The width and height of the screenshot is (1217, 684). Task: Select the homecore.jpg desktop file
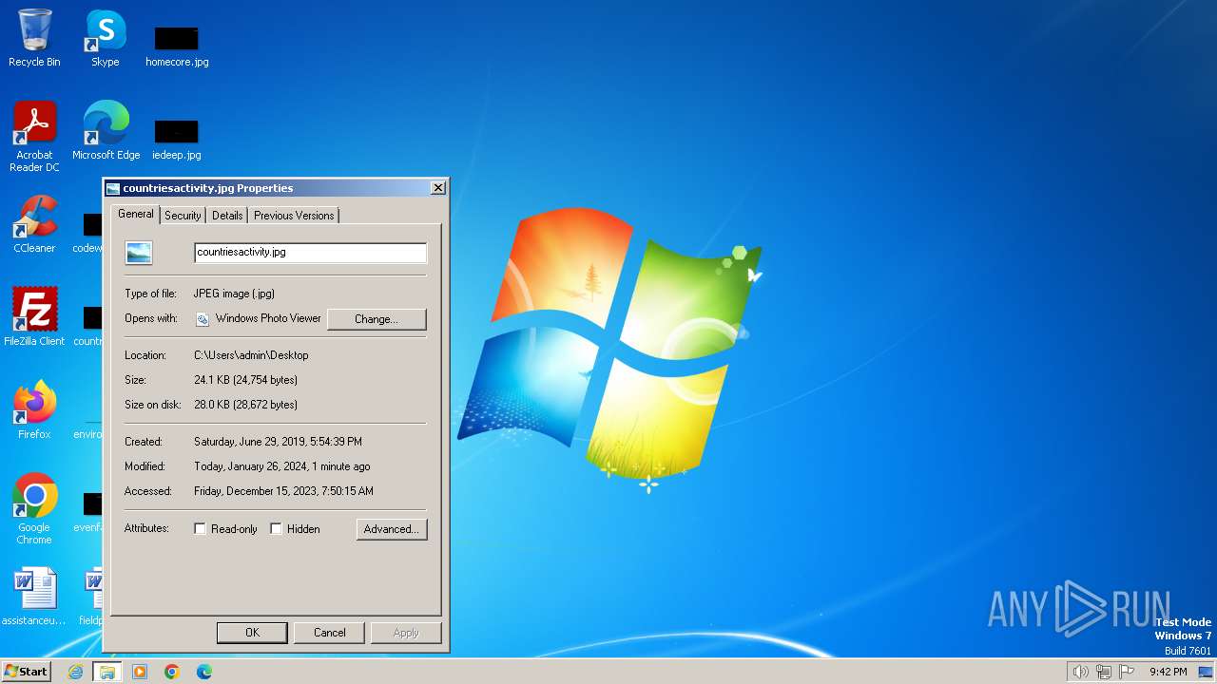point(177,46)
